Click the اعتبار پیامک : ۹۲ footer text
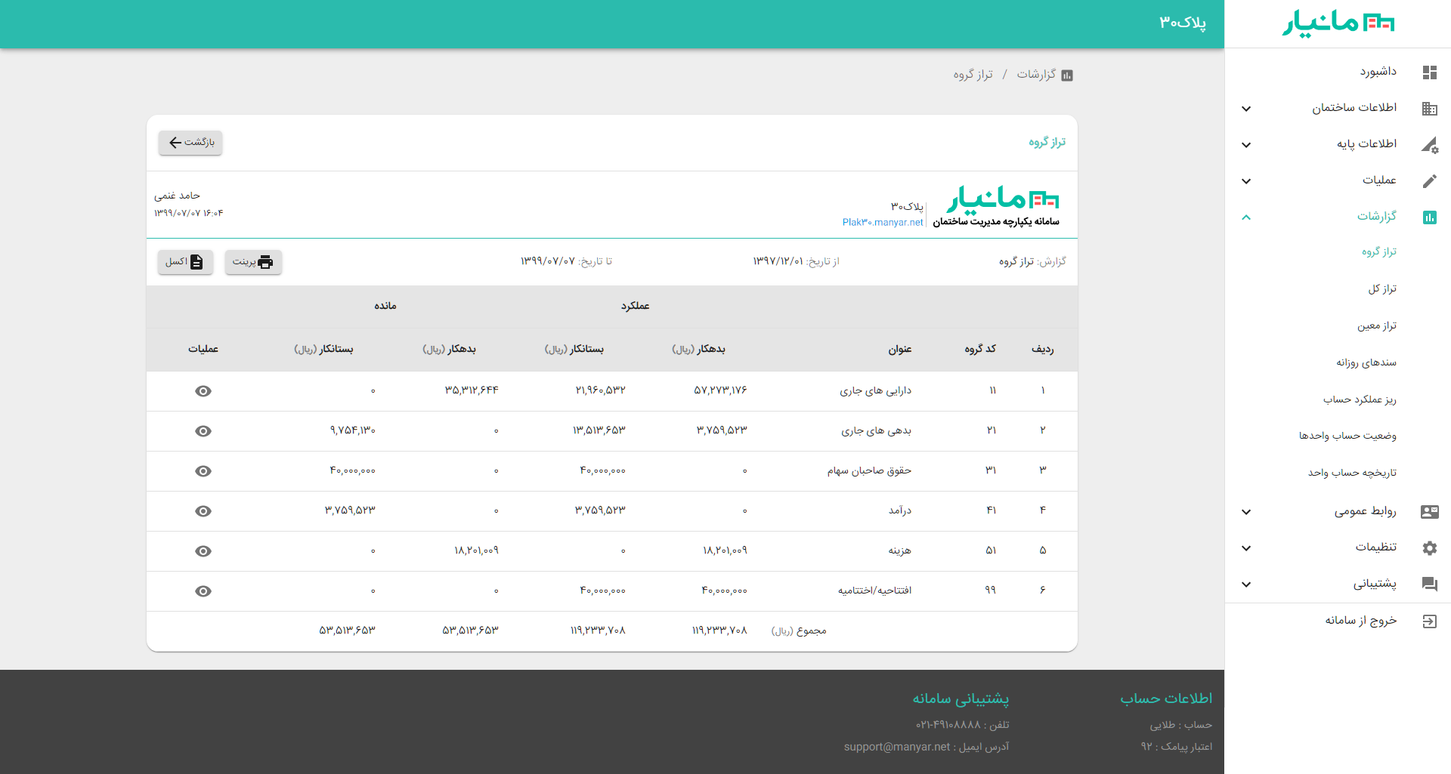 click(x=1176, y=747)
